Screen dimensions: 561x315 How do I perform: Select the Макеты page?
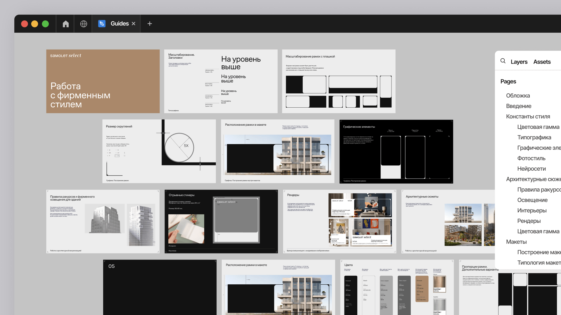tap(516, 242)
